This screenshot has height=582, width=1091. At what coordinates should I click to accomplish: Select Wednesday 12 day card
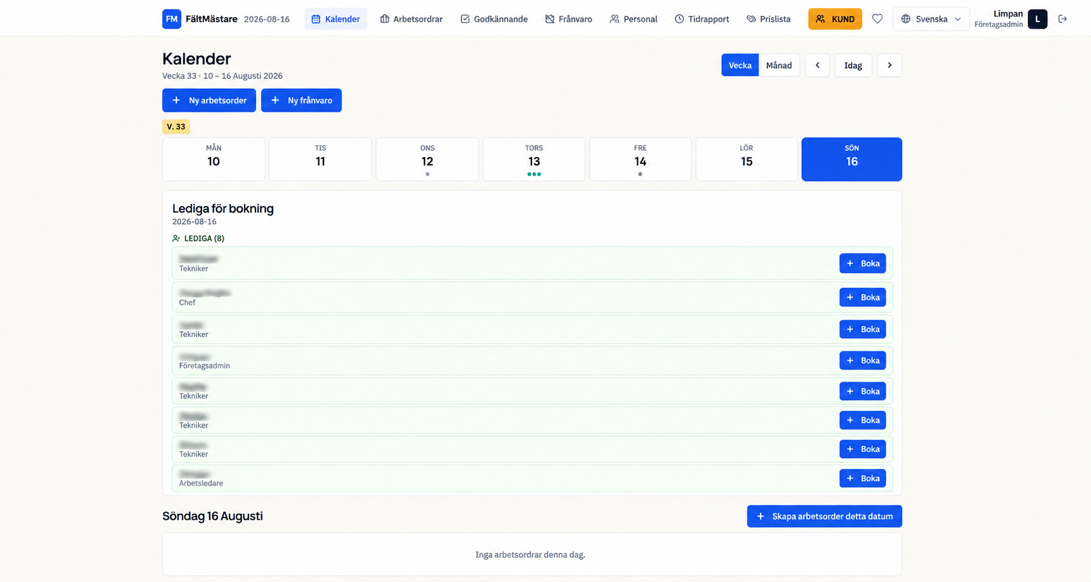point(427,159)
